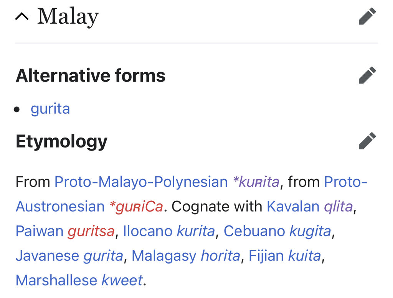Screen dimensions: 393x298
Task: Follow the *kuRita reconstructed term link
Action: pyautogui.click(x=256, y=182)
